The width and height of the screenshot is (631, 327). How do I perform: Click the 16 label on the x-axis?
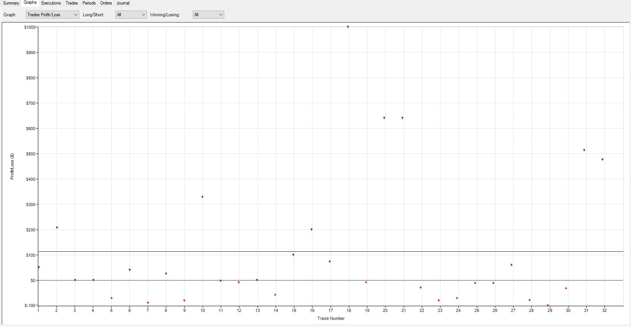coord(312,310)
